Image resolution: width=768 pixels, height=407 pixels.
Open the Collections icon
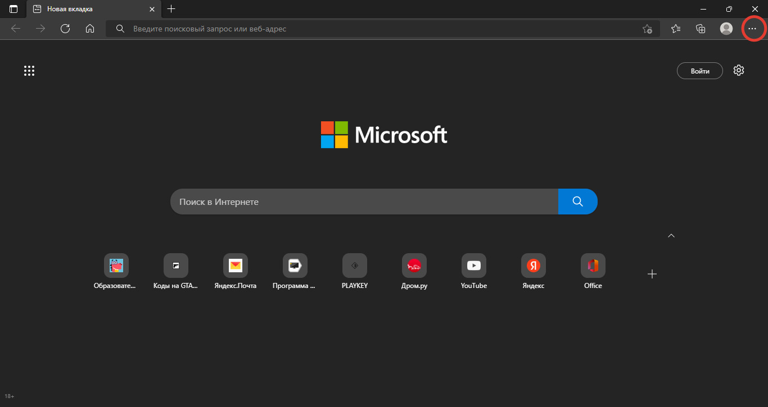[x=701, y=29]
